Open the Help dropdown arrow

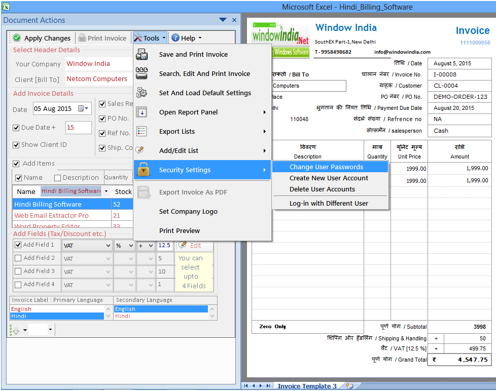200,38
